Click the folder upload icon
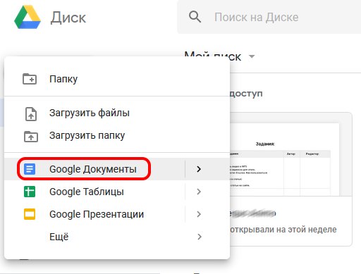The image size is (361, 274). pyautogui.click(x=31, y=137)
